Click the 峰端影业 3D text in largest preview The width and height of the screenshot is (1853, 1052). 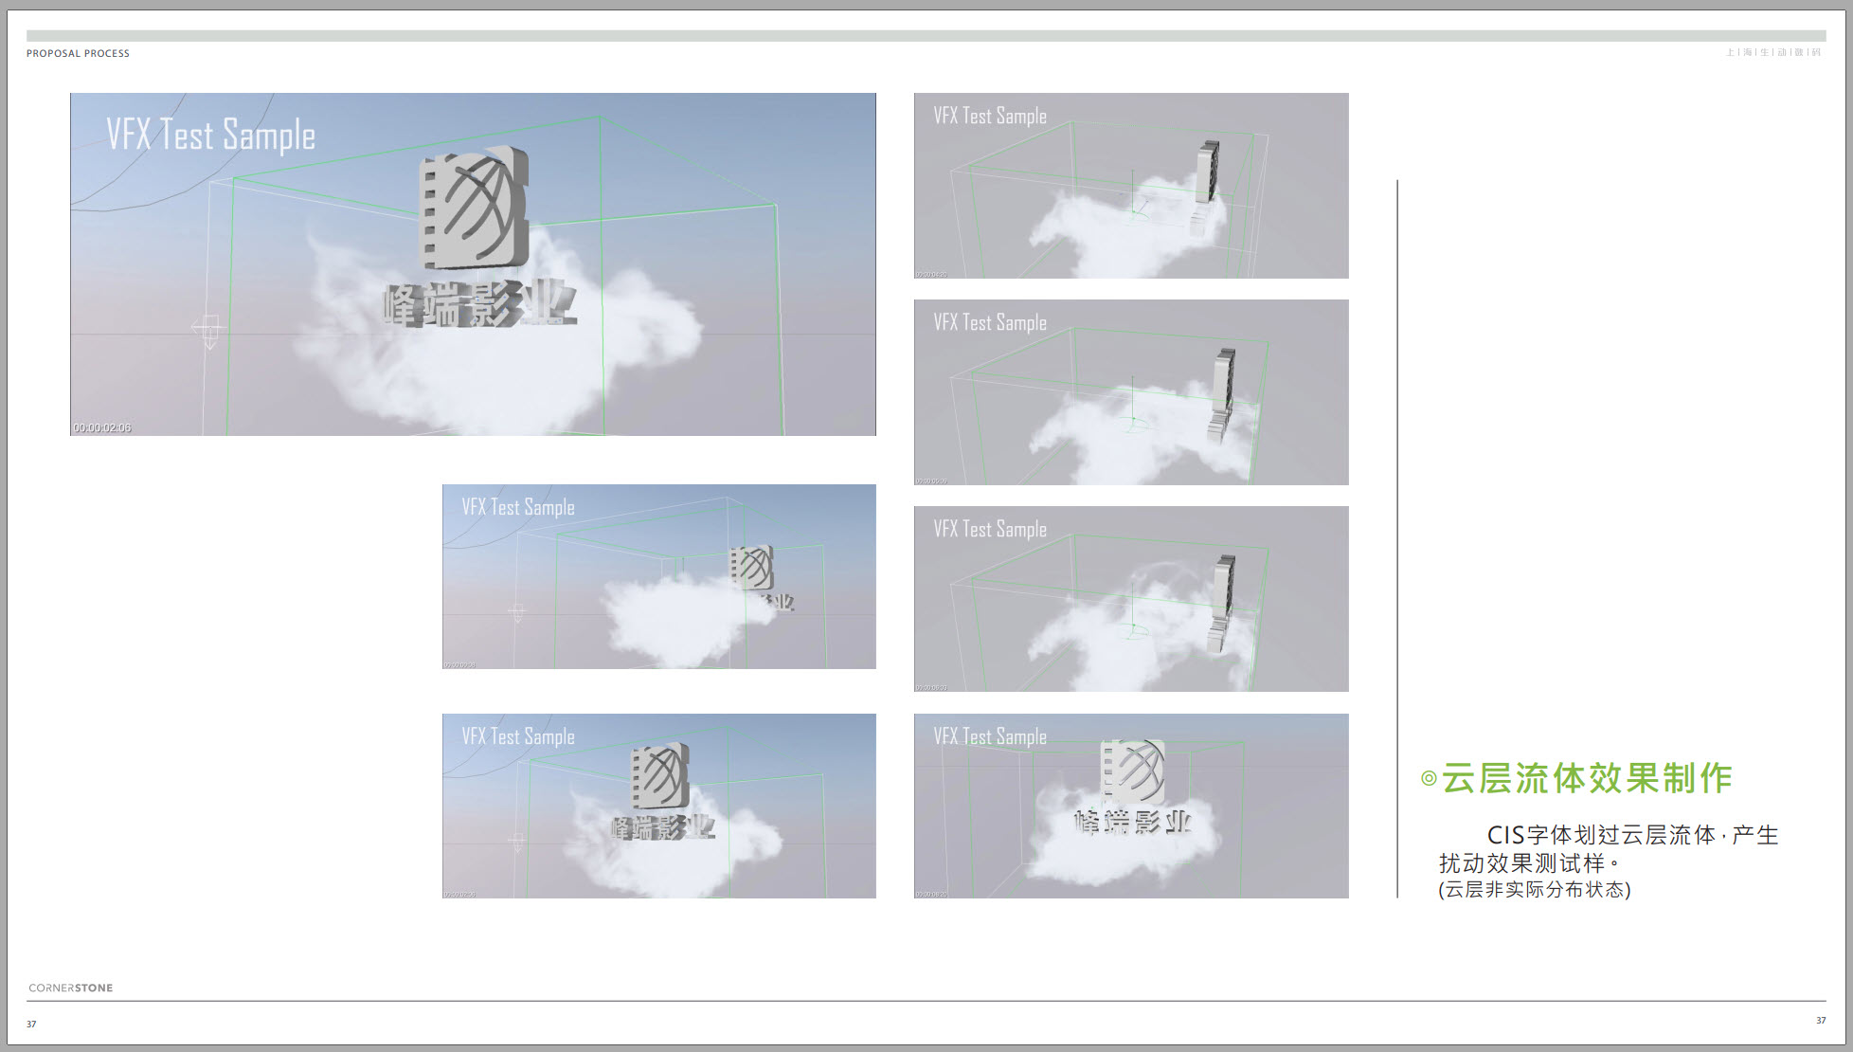pyautogui.click(x=478, y=305)
